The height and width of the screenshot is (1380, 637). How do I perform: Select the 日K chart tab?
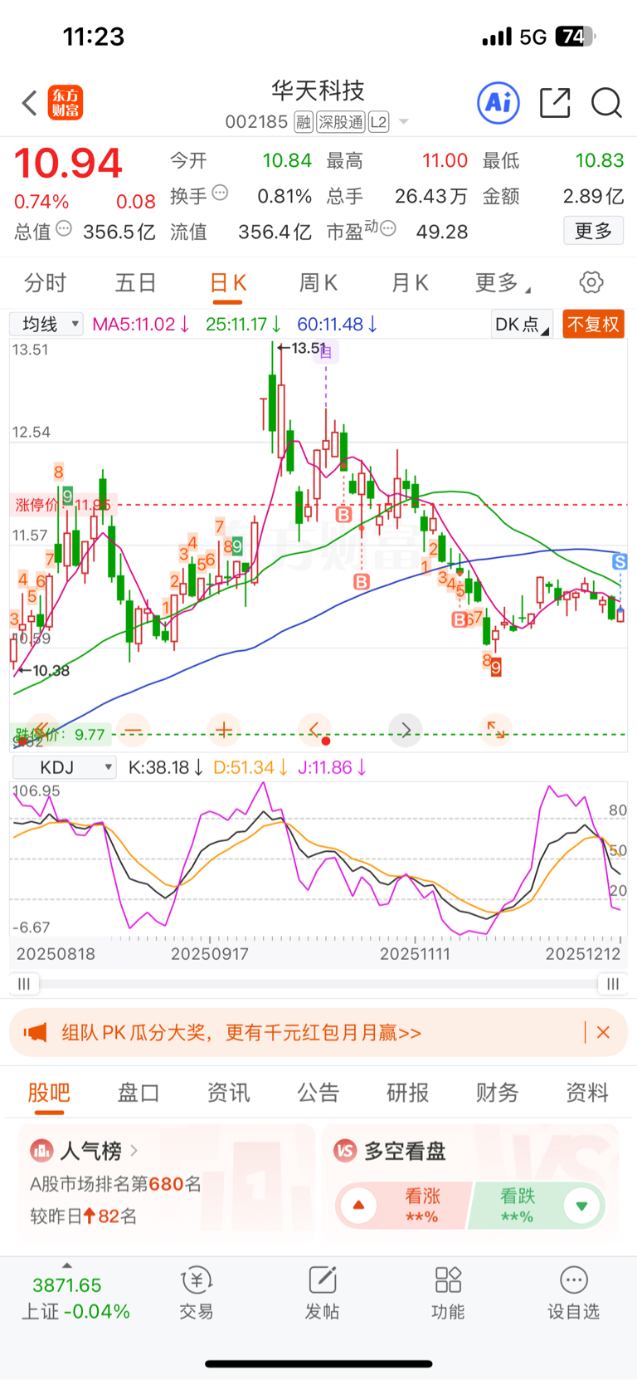point(228,283)
